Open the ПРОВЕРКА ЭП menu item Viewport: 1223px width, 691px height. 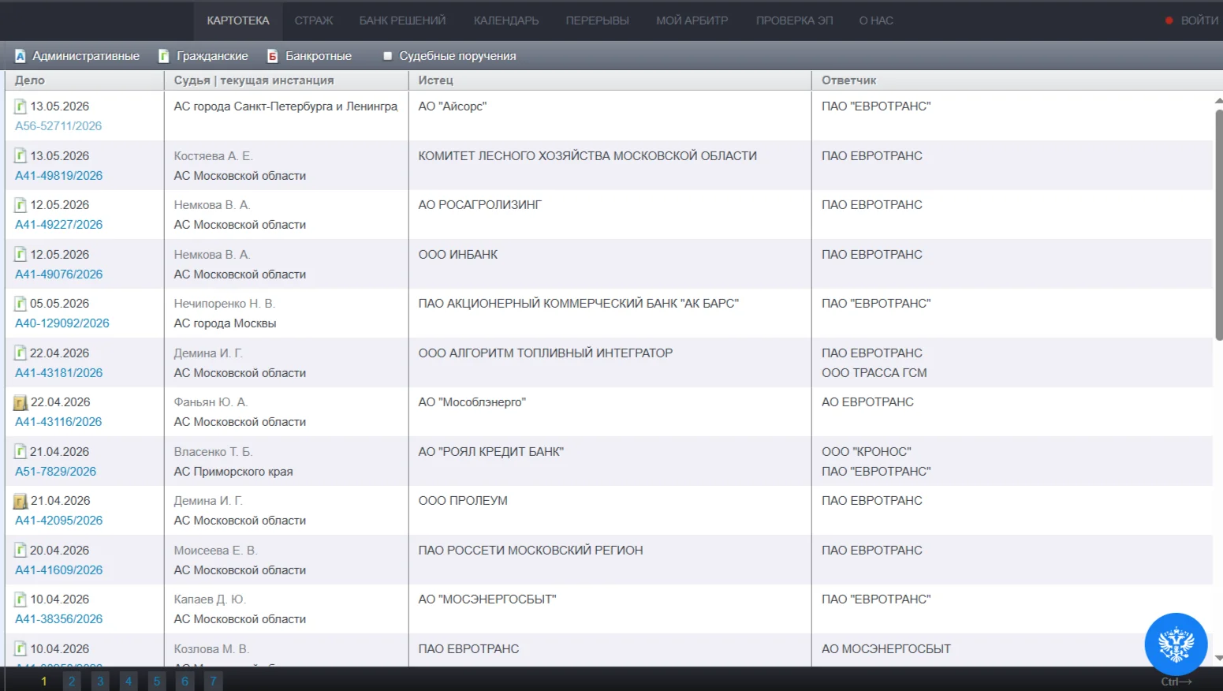pos(795,21)
